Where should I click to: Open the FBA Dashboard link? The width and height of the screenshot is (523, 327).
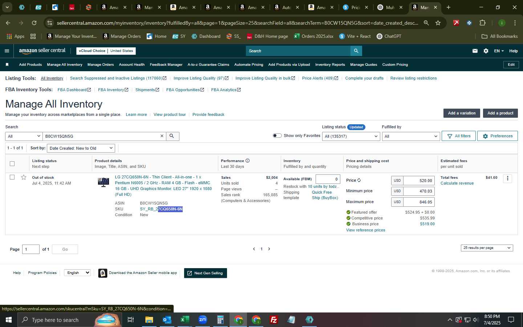pyautogui.click(x=74, y=90)
